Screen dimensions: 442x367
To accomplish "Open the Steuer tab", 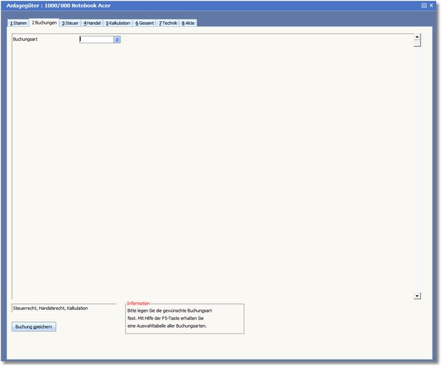I will click(x=70, y=23).
